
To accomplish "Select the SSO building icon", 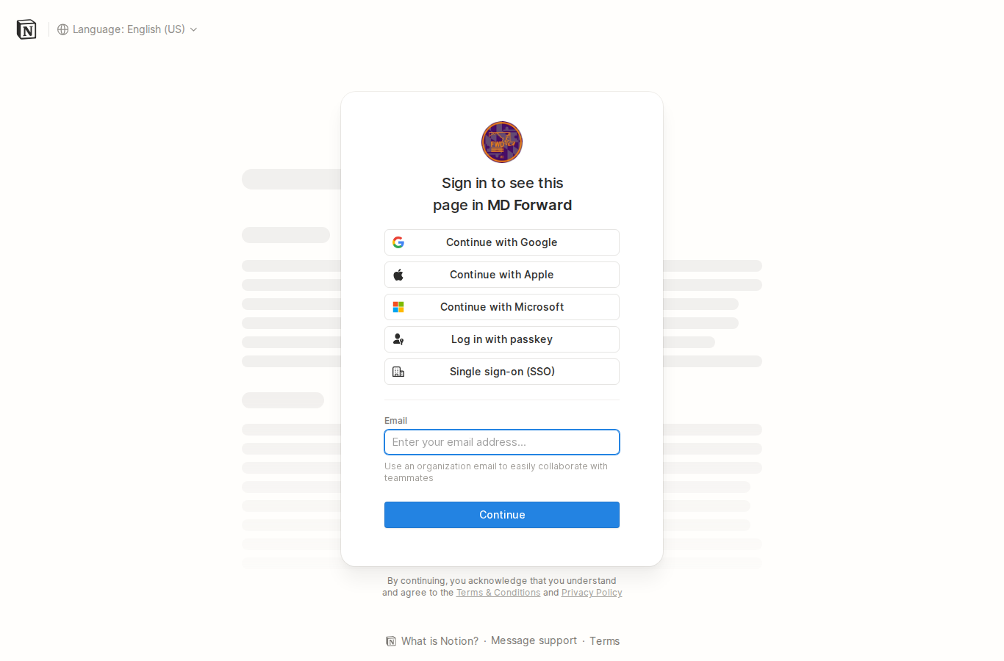I will (398, 371).
